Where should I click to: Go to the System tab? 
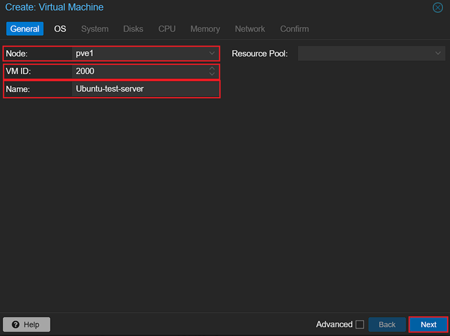coord(95,29)
